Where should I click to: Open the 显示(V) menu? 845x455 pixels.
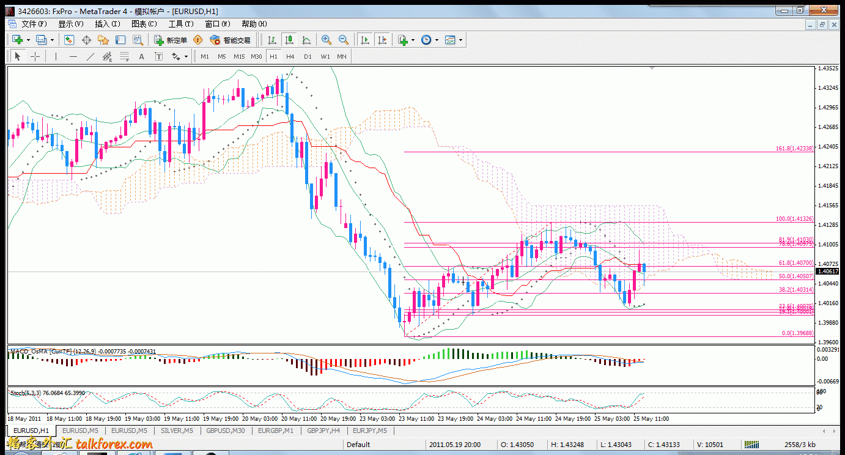[70, 24]
